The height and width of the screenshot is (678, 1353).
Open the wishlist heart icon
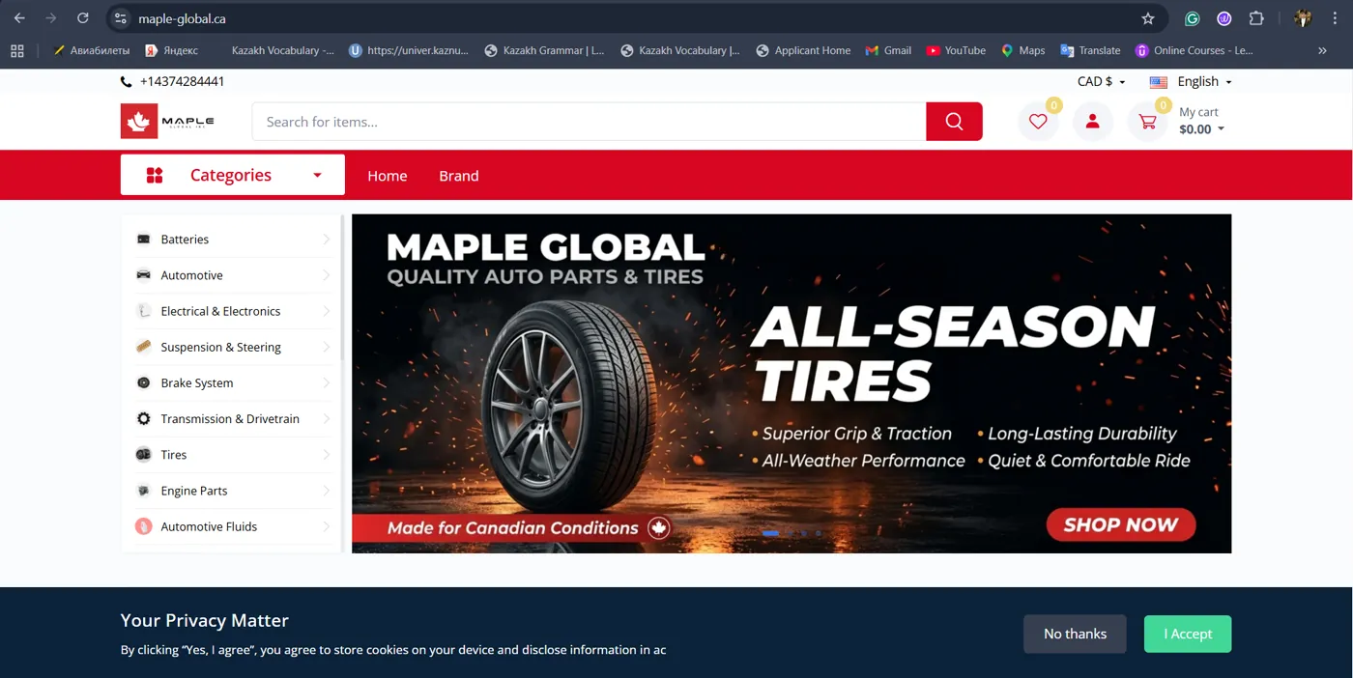click(1038, 122)
